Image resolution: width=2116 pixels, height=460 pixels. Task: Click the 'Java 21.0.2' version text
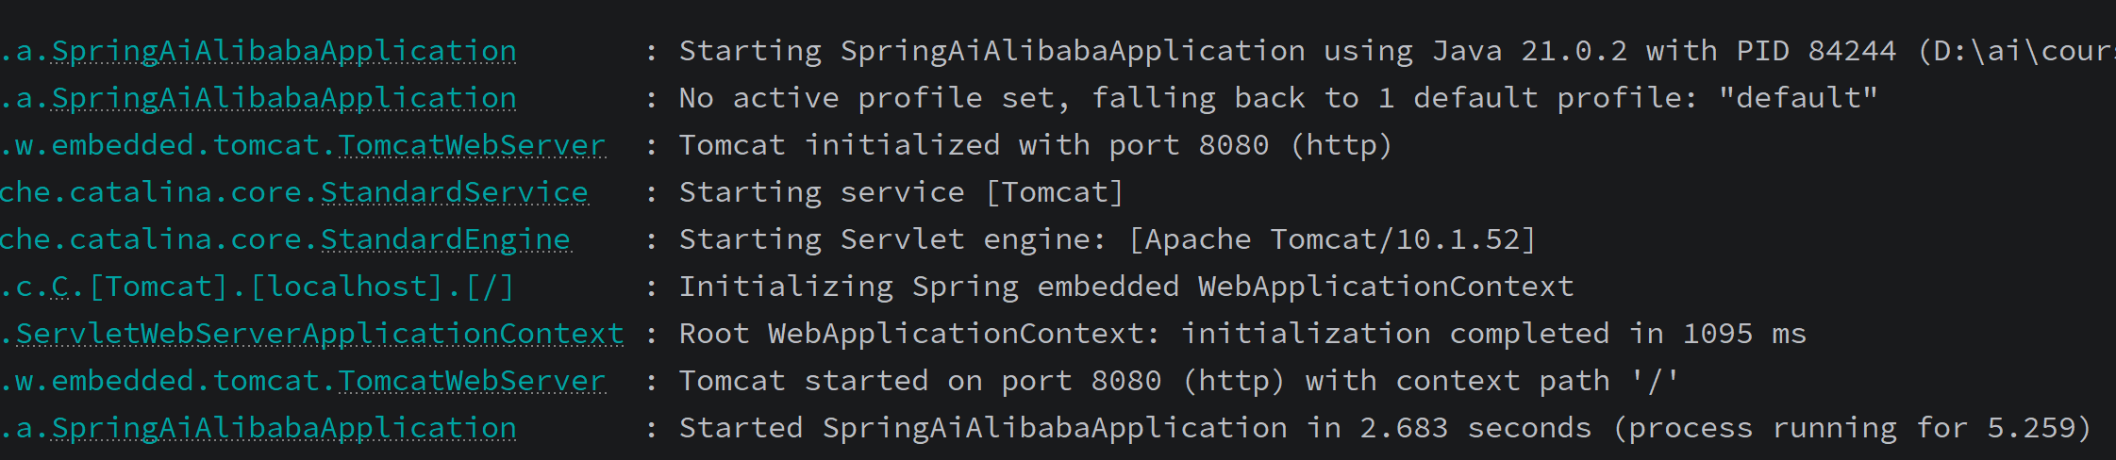(x=1529, y=51)
